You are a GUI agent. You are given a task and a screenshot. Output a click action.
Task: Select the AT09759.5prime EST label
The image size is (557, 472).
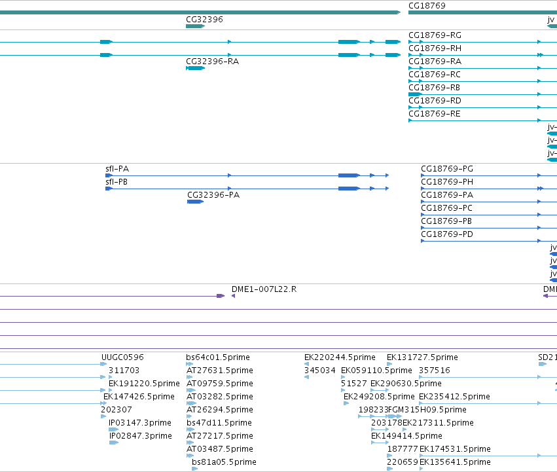point(220,384)
